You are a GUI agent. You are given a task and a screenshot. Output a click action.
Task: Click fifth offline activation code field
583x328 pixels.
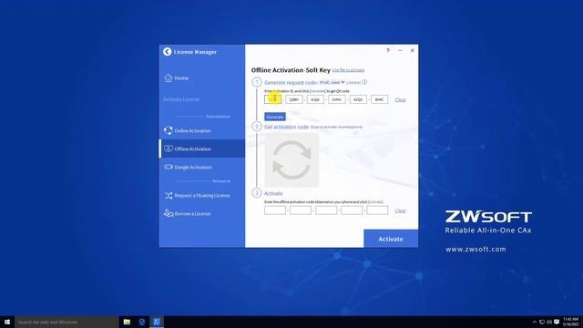[377, 210]
